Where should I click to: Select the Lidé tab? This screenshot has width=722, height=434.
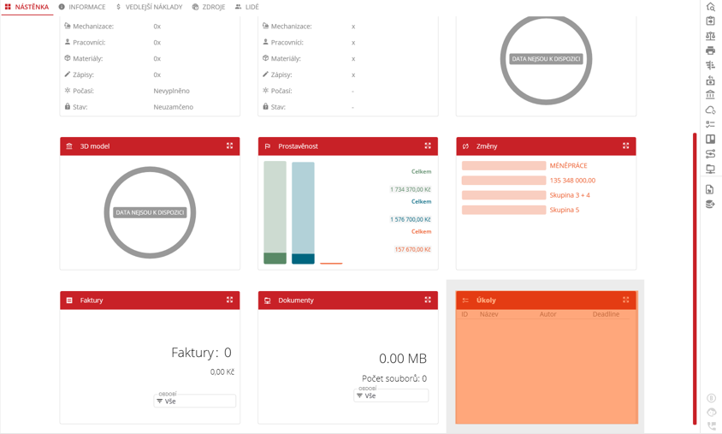(247, 7)
